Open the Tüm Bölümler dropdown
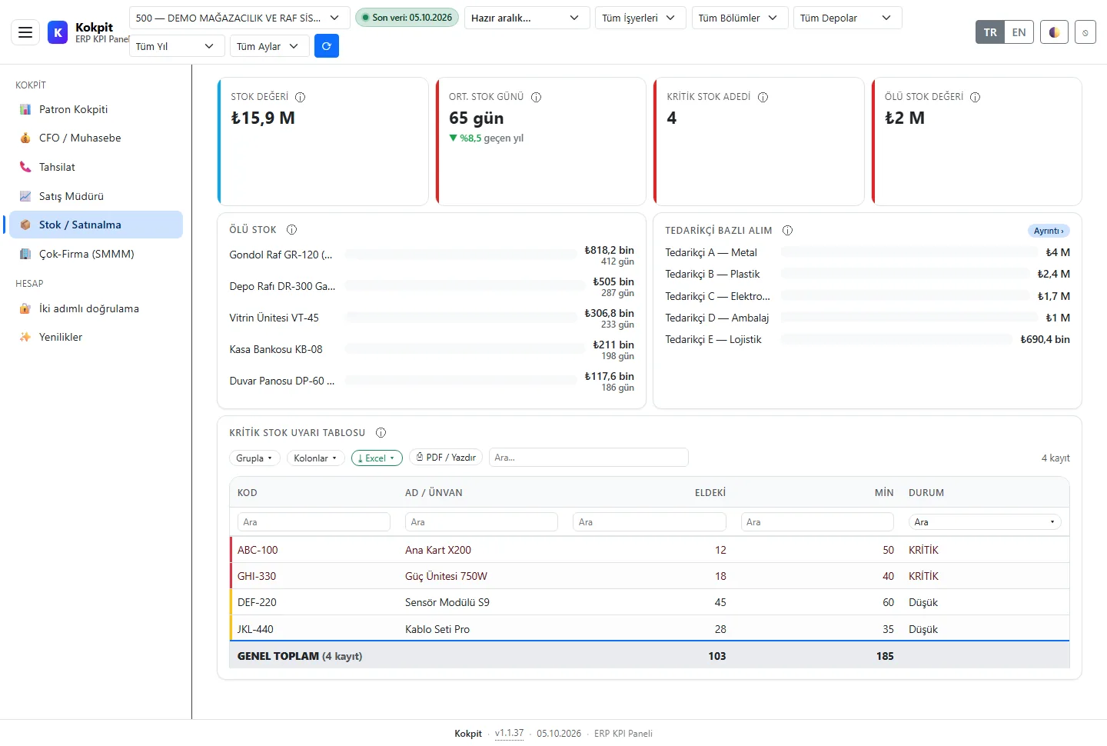 click(x=740, y=18)
